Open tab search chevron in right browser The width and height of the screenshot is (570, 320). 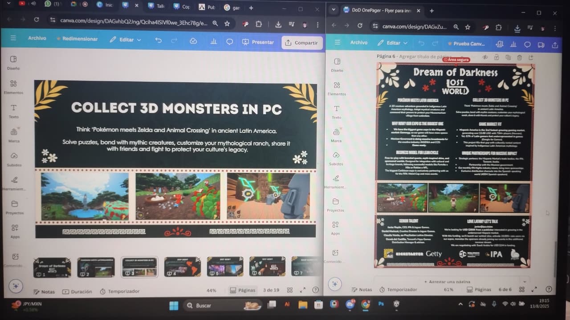pos(333,10)
